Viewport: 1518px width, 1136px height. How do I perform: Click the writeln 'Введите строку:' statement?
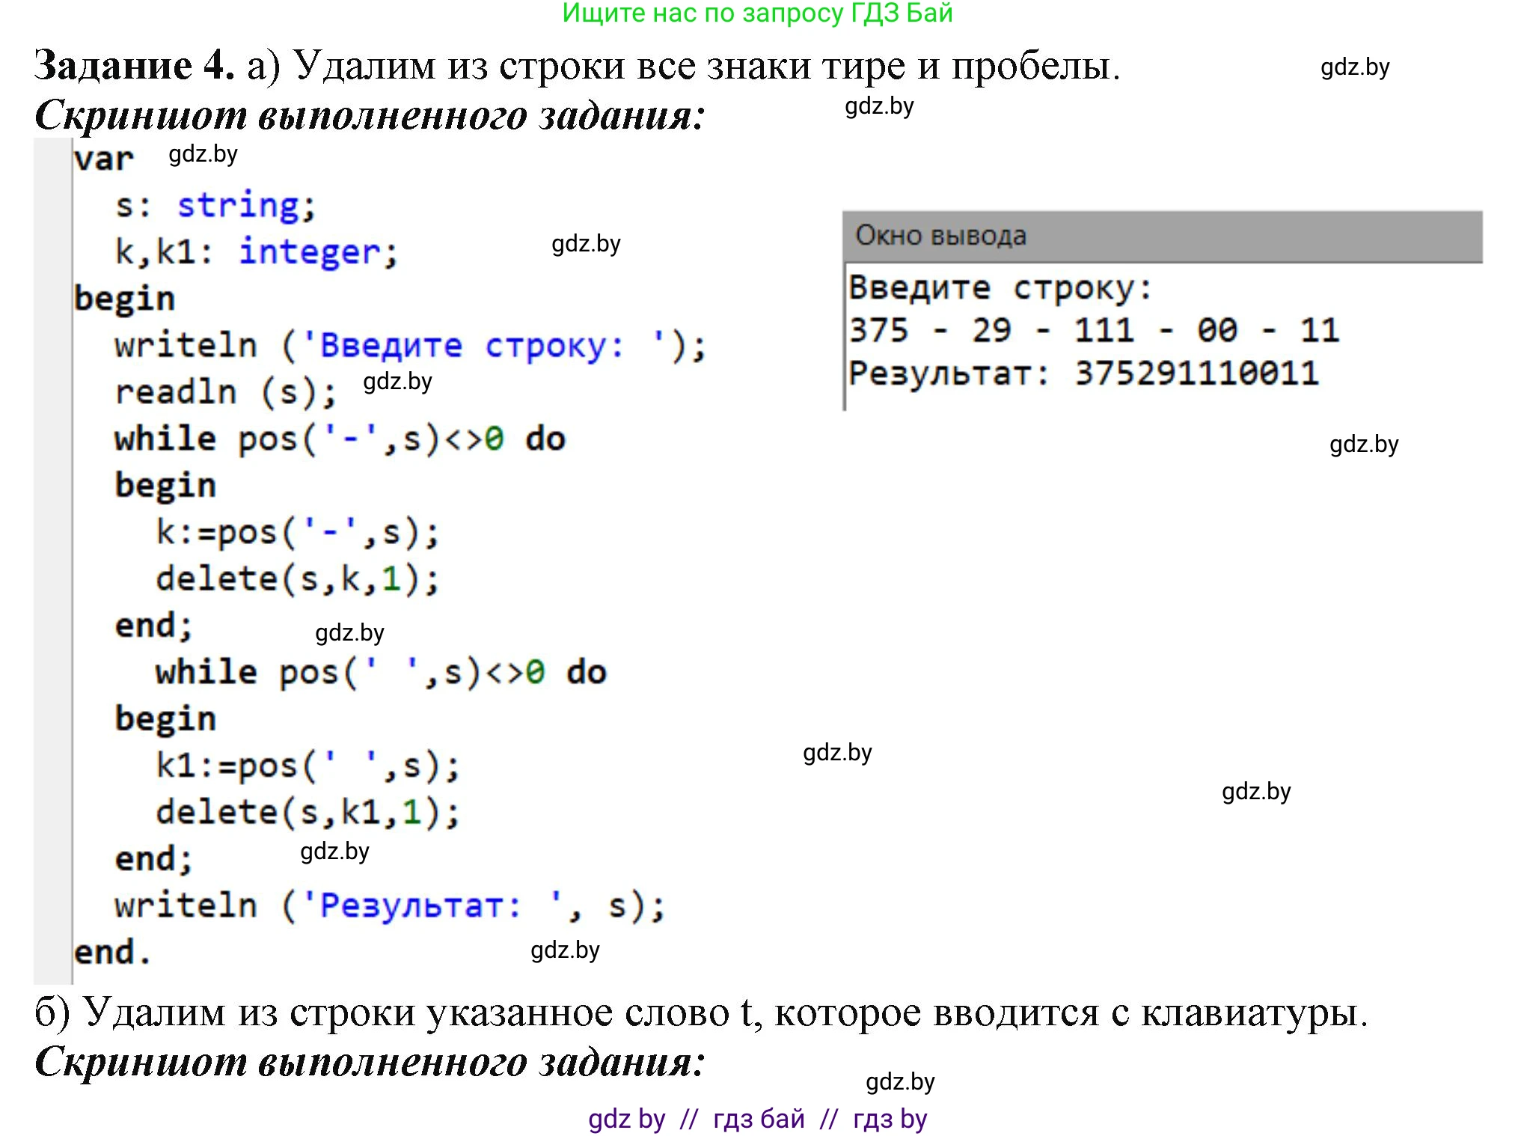pos(408,344)
